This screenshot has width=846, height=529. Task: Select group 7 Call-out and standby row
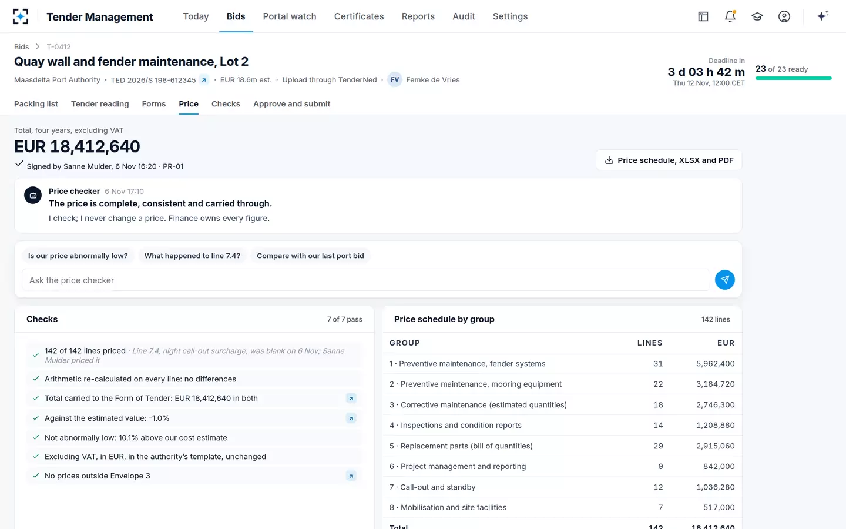tap(562, 487)
